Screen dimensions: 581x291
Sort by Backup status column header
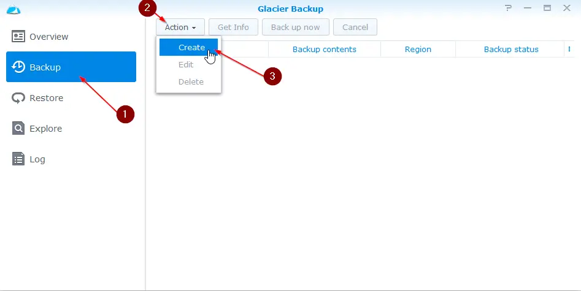click(x=511, y=49)
